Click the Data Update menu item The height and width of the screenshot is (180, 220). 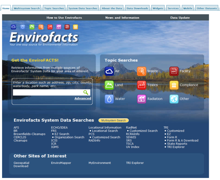(x=180, y=18)
